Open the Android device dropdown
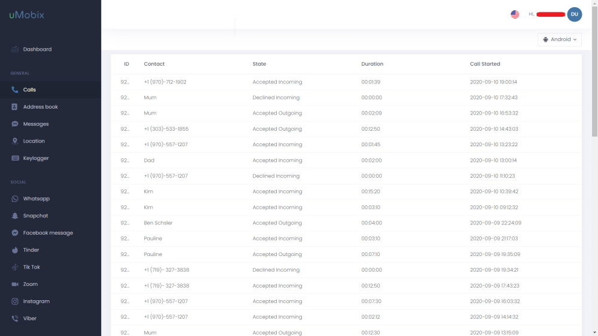598x336 pixels. tap(560, 39)
